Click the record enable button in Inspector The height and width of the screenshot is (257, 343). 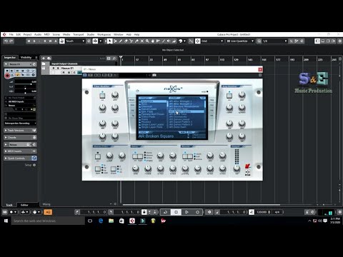(7, 76)
